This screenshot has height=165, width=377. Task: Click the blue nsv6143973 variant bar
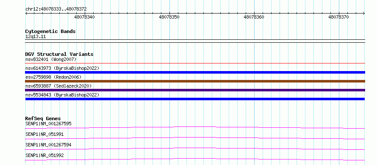point(195,72)
